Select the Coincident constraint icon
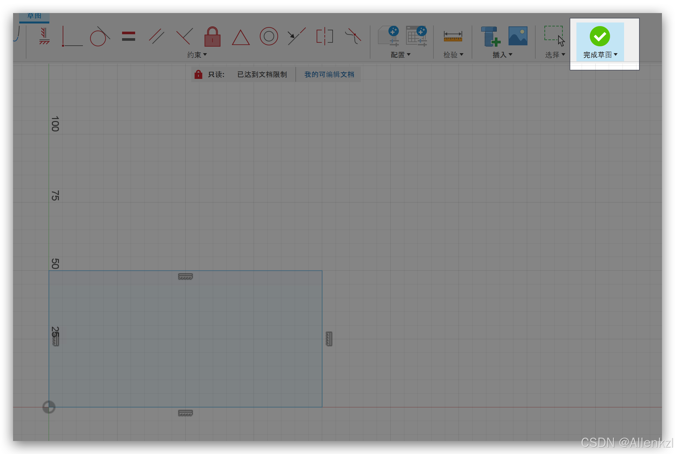The width and height of the screenshot is (675, 454). pos(72,36)
